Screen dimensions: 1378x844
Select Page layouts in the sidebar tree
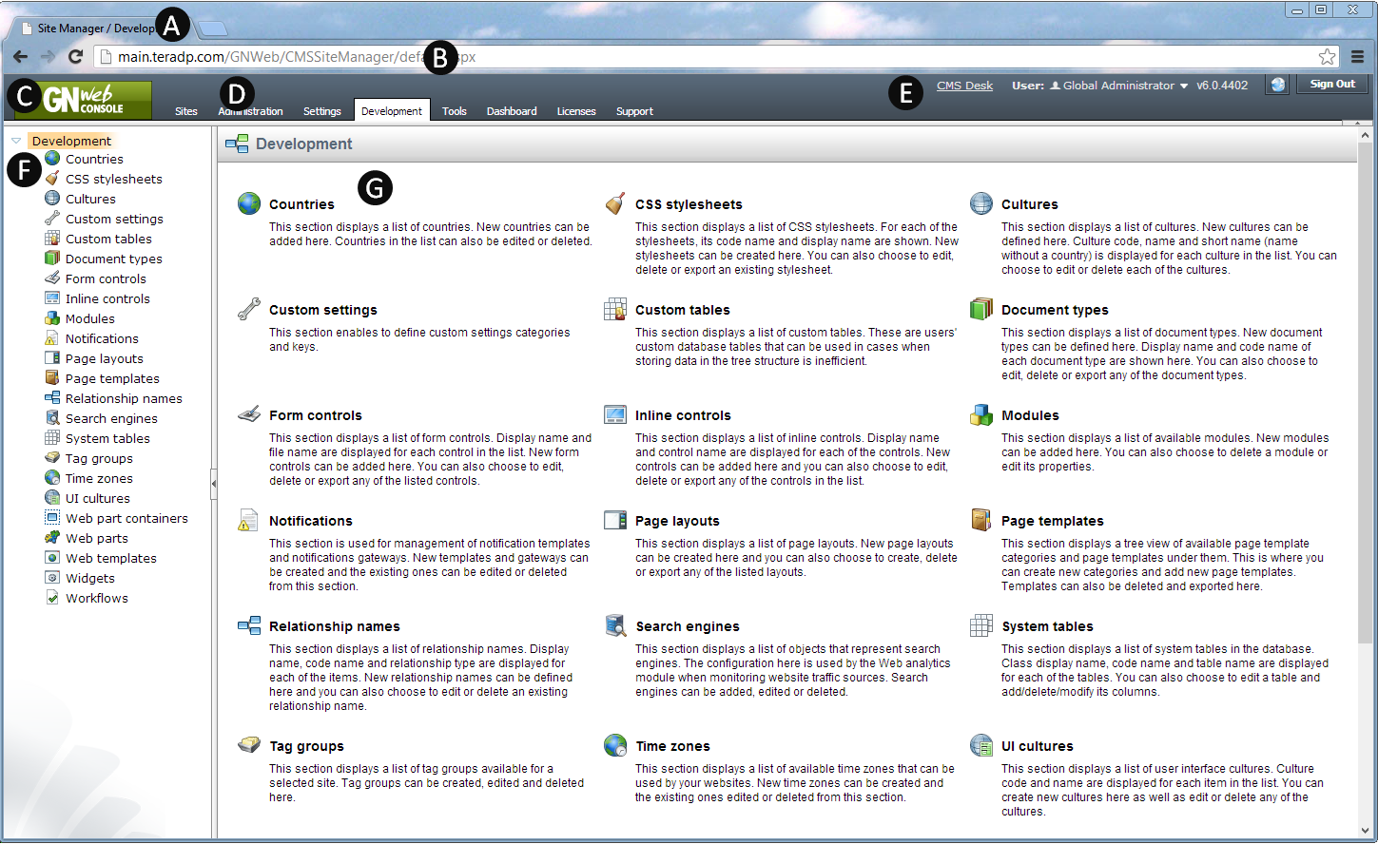click(105, 358)
